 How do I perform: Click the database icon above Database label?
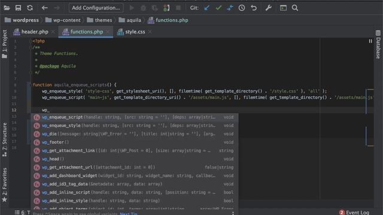(378, 33)
